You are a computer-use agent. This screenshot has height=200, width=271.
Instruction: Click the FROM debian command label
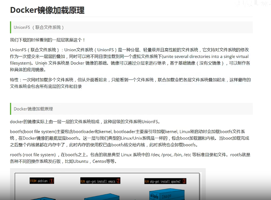(x=42, y=181)
